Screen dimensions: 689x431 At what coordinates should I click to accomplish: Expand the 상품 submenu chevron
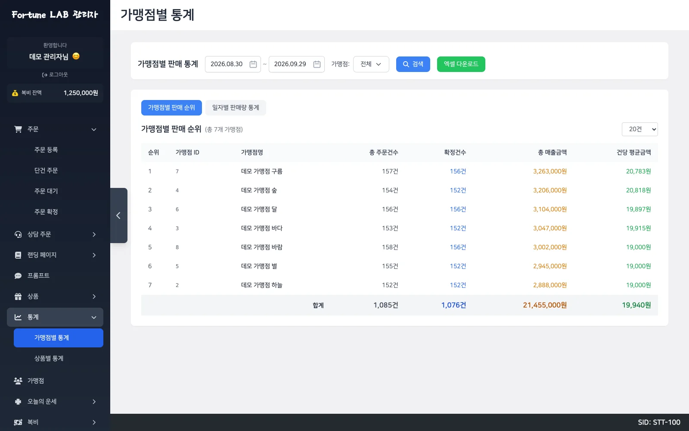[x=94, y=297]
